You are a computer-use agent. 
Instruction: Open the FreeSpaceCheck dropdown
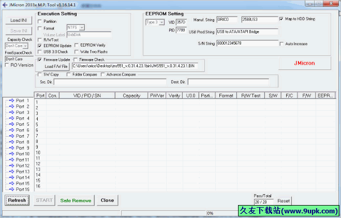tap(19, 59)
